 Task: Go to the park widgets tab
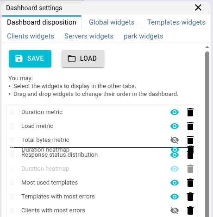[x=144, y=36]
